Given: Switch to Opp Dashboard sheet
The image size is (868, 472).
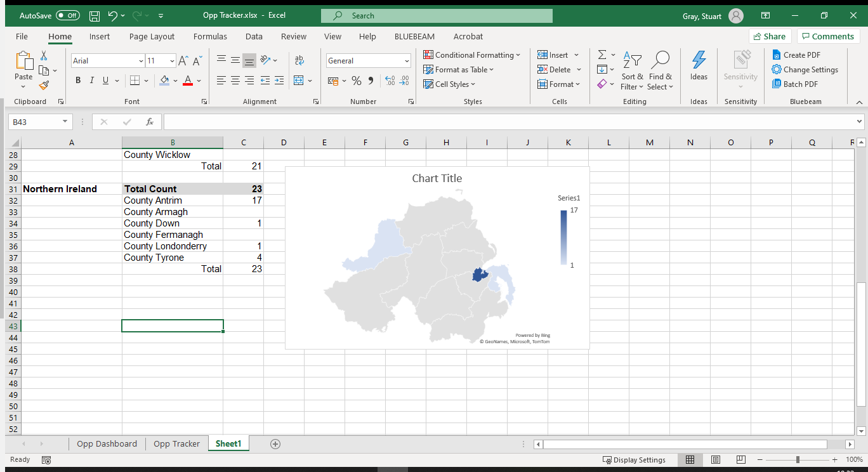Looking at the screenshot, I should click(x=107, y=444).
